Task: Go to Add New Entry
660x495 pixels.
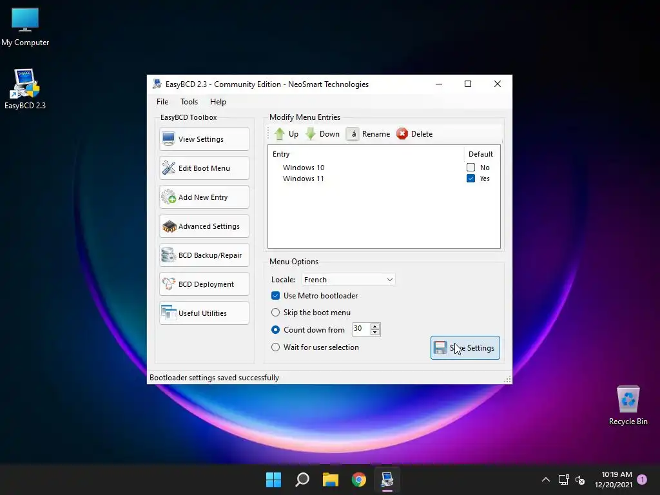Action: coord(204,197)
